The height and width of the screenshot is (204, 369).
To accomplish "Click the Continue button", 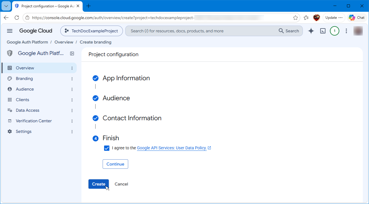I will point(115,164).
